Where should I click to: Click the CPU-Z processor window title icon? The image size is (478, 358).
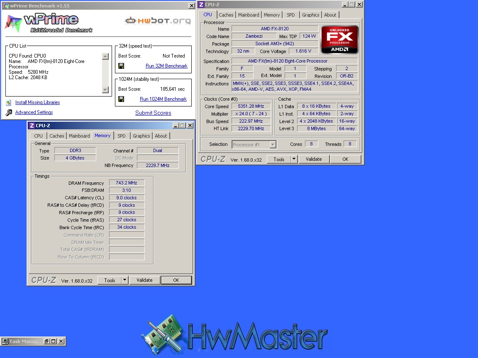click(x=201, y=4)
